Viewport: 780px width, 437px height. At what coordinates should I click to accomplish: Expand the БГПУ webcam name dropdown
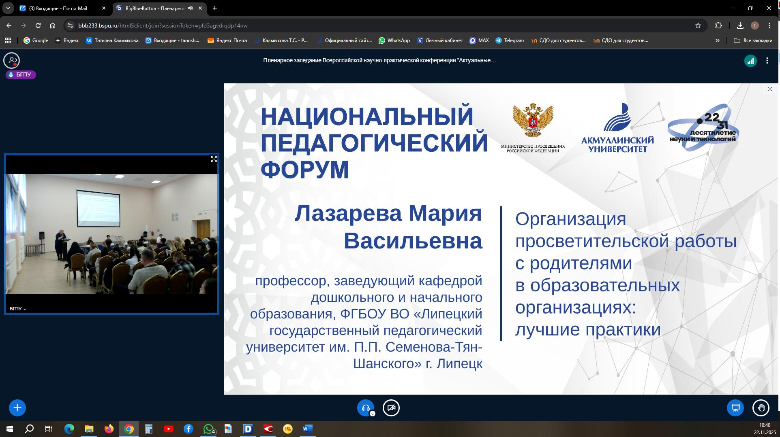18,309
